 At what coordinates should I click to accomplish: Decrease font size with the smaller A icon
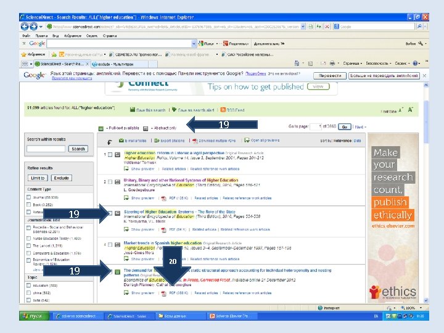click(x=400, y=110)
